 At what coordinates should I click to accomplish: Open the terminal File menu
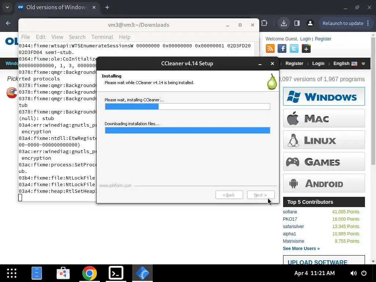tap(26, 37)
